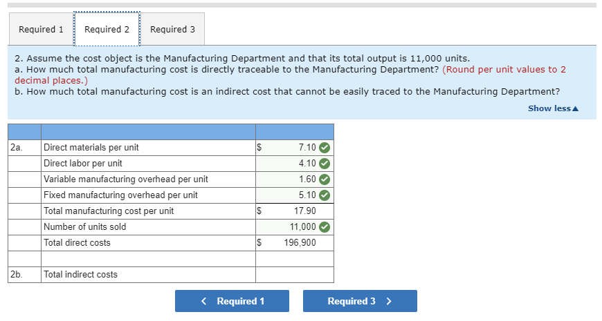The height and width of the screenshot is (321, 602).
Task: Select the Required 2 tab
Action: (x=107, y=29)
